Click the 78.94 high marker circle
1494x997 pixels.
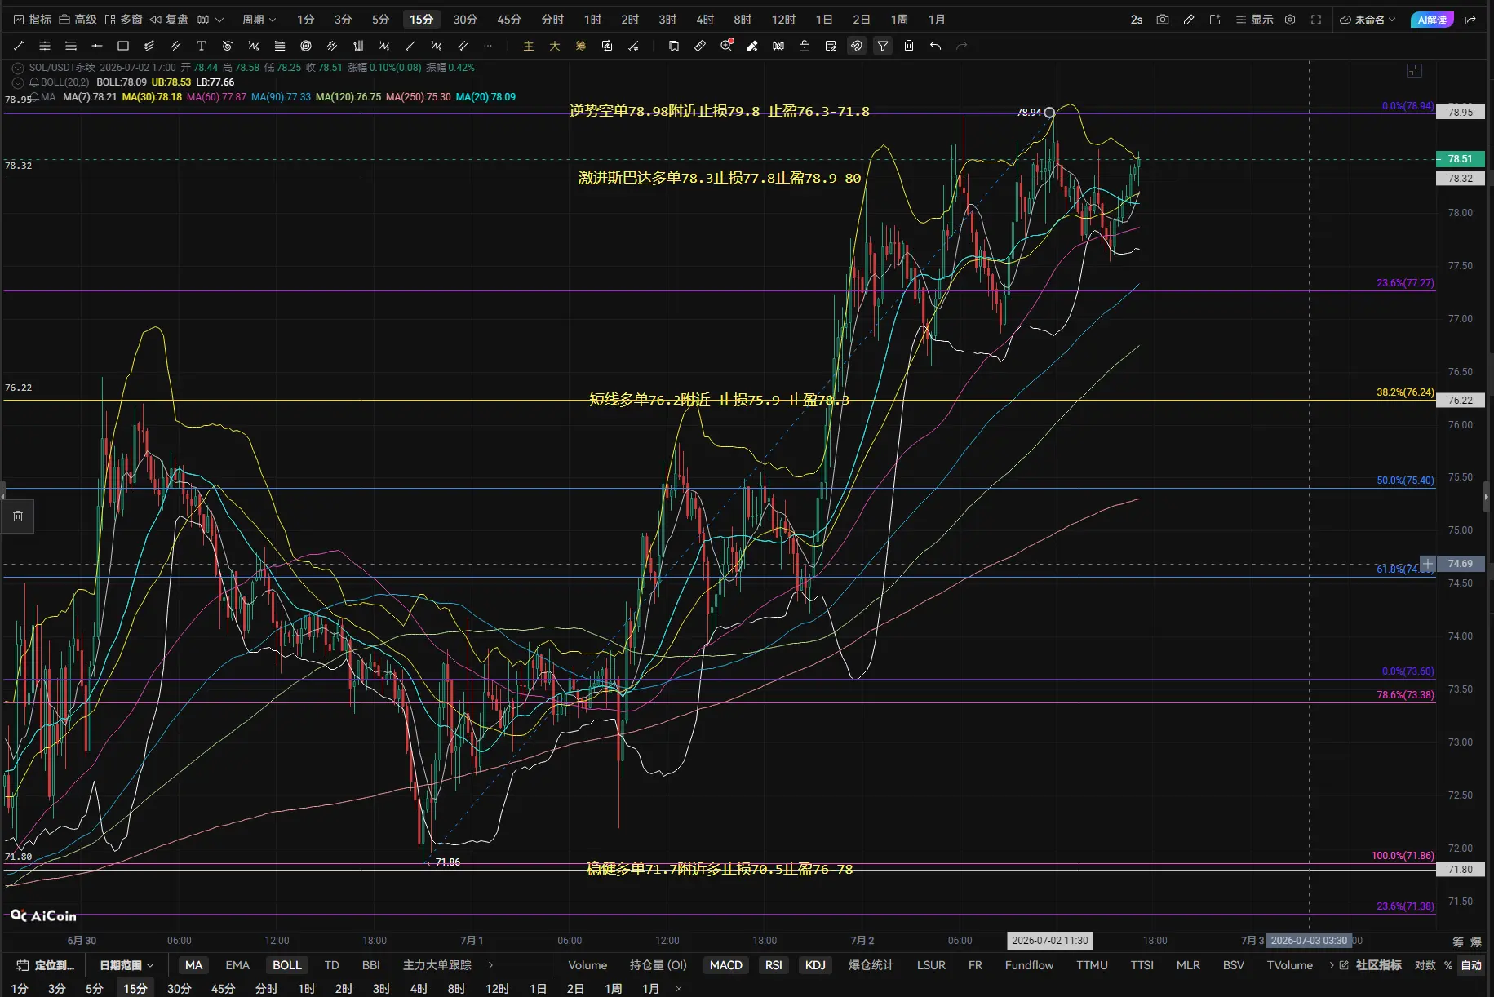[x=1049, y=113]
